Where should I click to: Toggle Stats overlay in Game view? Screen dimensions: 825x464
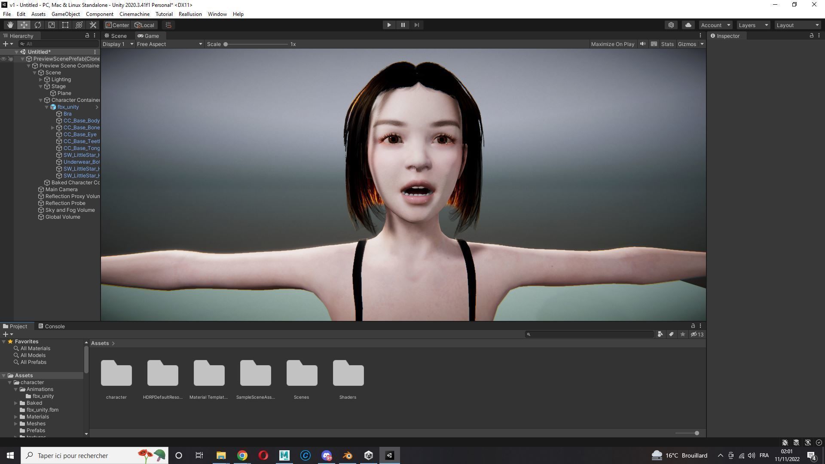pos(667,44)
